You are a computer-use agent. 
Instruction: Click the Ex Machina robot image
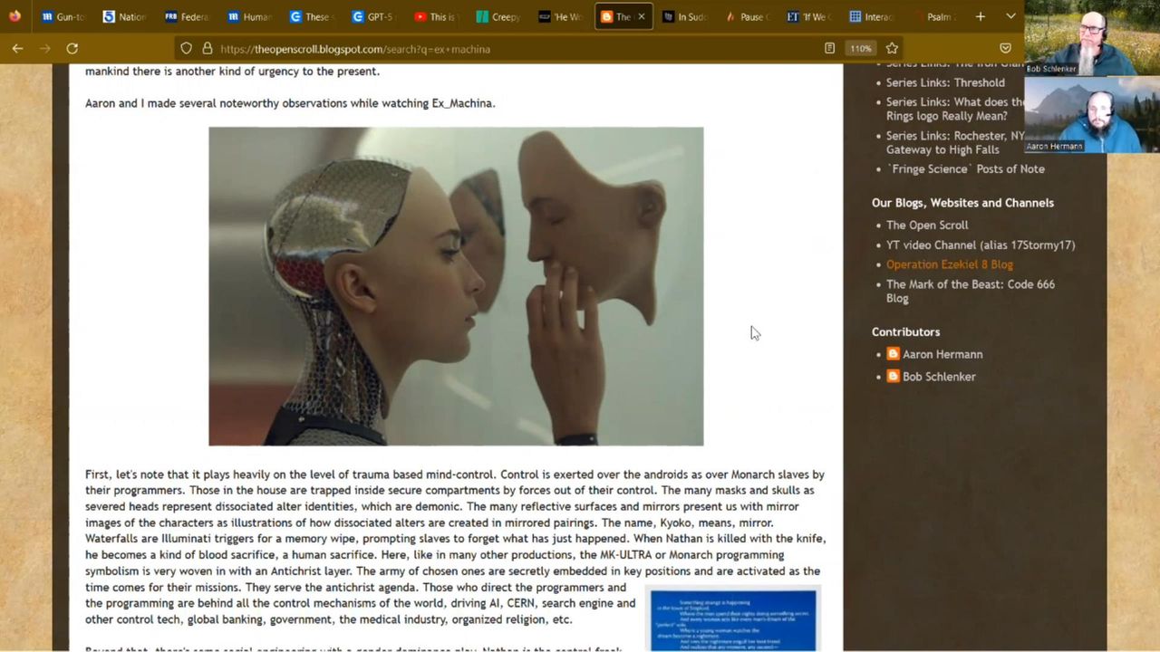[456, 286]
